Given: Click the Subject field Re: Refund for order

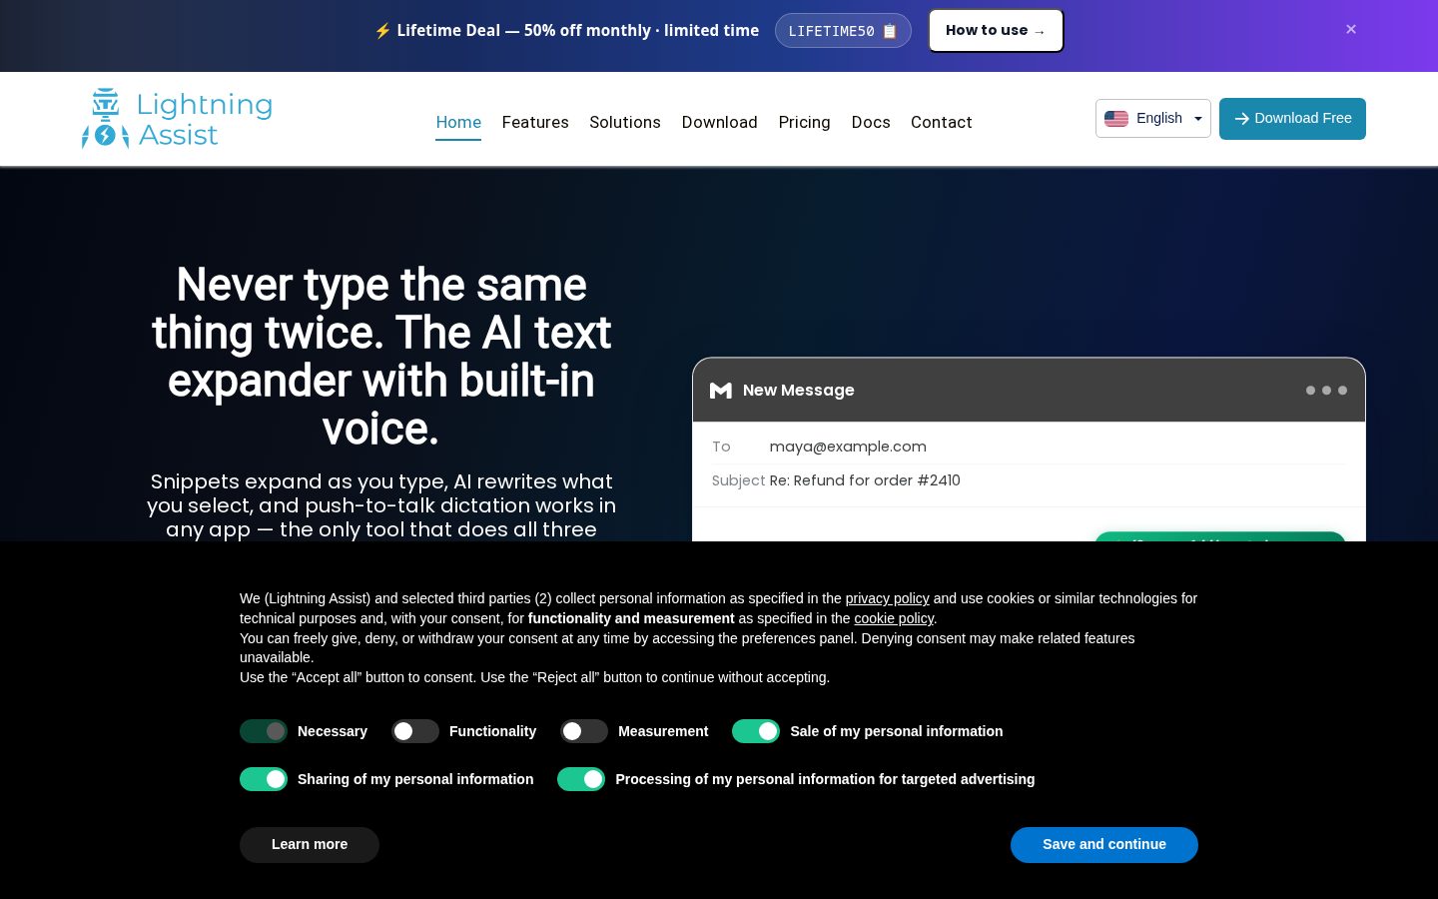Looking at the screenshot, I should (1029, 480).
